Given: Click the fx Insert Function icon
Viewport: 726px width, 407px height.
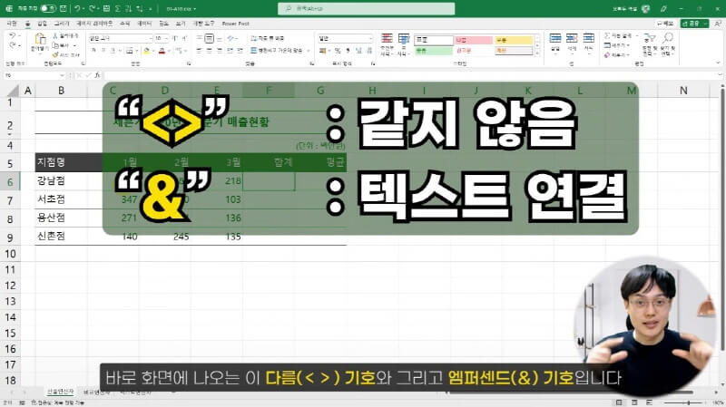Looking at the screenshot, I should (97, 75).
